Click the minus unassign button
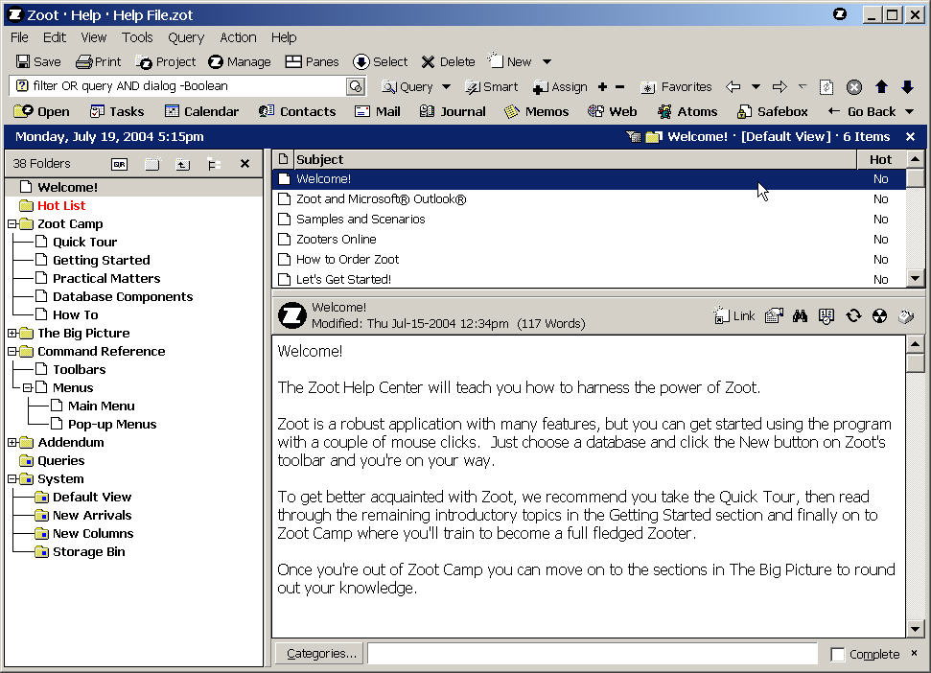The image size is (931, 673). tap(619, 87)
